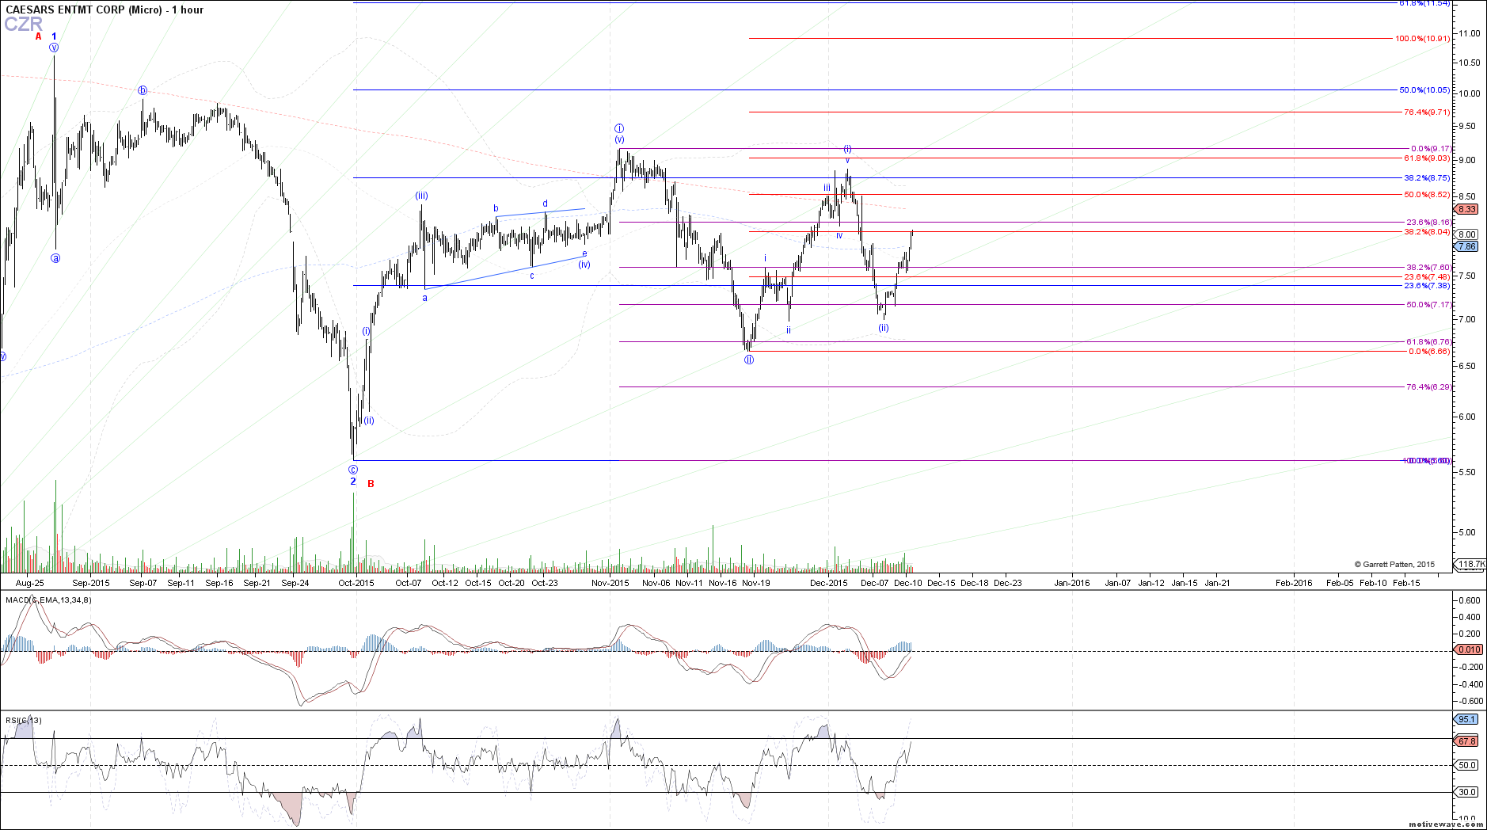This screenshot has width=1487, height=830.
Task: Click the MACD(C,EMA,13,34,8) study label
Action: [48, 600]
